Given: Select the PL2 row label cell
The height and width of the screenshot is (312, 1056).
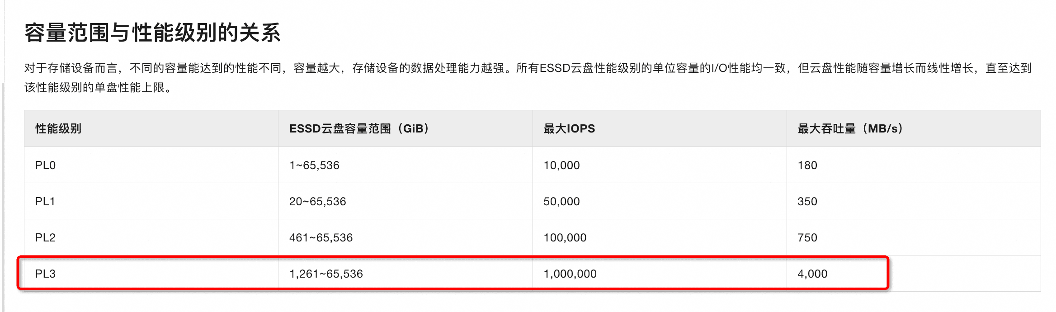Looking at the screenshot, I should coord(45,238).
